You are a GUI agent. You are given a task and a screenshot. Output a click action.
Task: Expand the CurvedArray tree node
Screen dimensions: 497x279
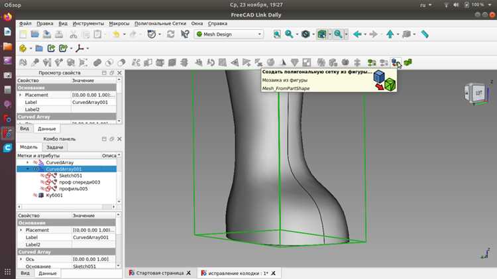click(x=28, y=162)
